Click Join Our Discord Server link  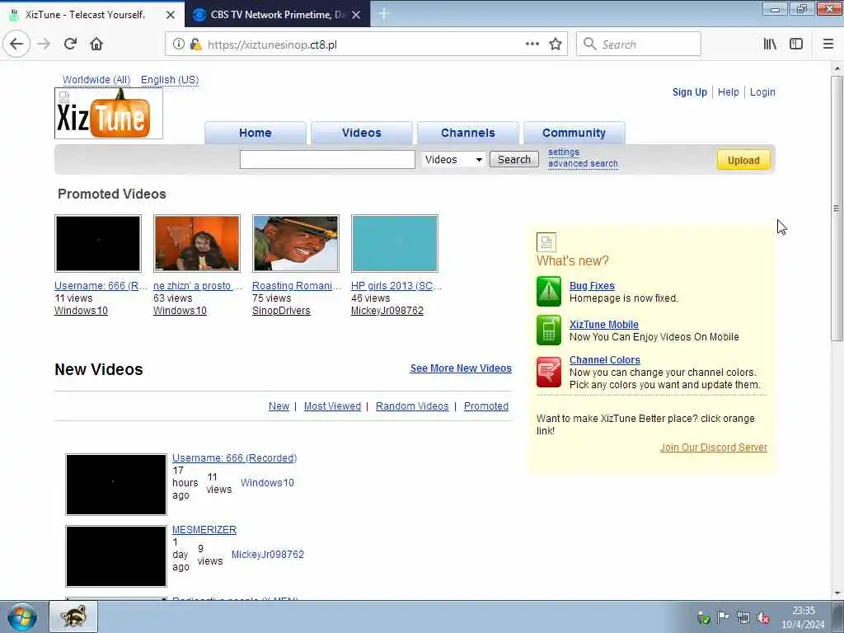coord(714,448)
